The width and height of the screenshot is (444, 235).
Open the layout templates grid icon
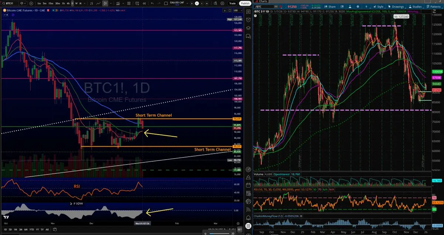(x=129, y=3)
